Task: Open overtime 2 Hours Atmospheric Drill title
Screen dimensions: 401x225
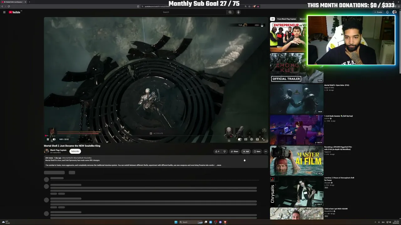Action: coord(339,179)
